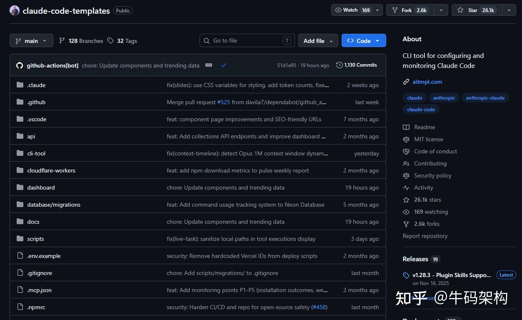This screenshot has height=320, width=522.
Task: Expand commit message ellipsis icon
Action: click(209, 65)
